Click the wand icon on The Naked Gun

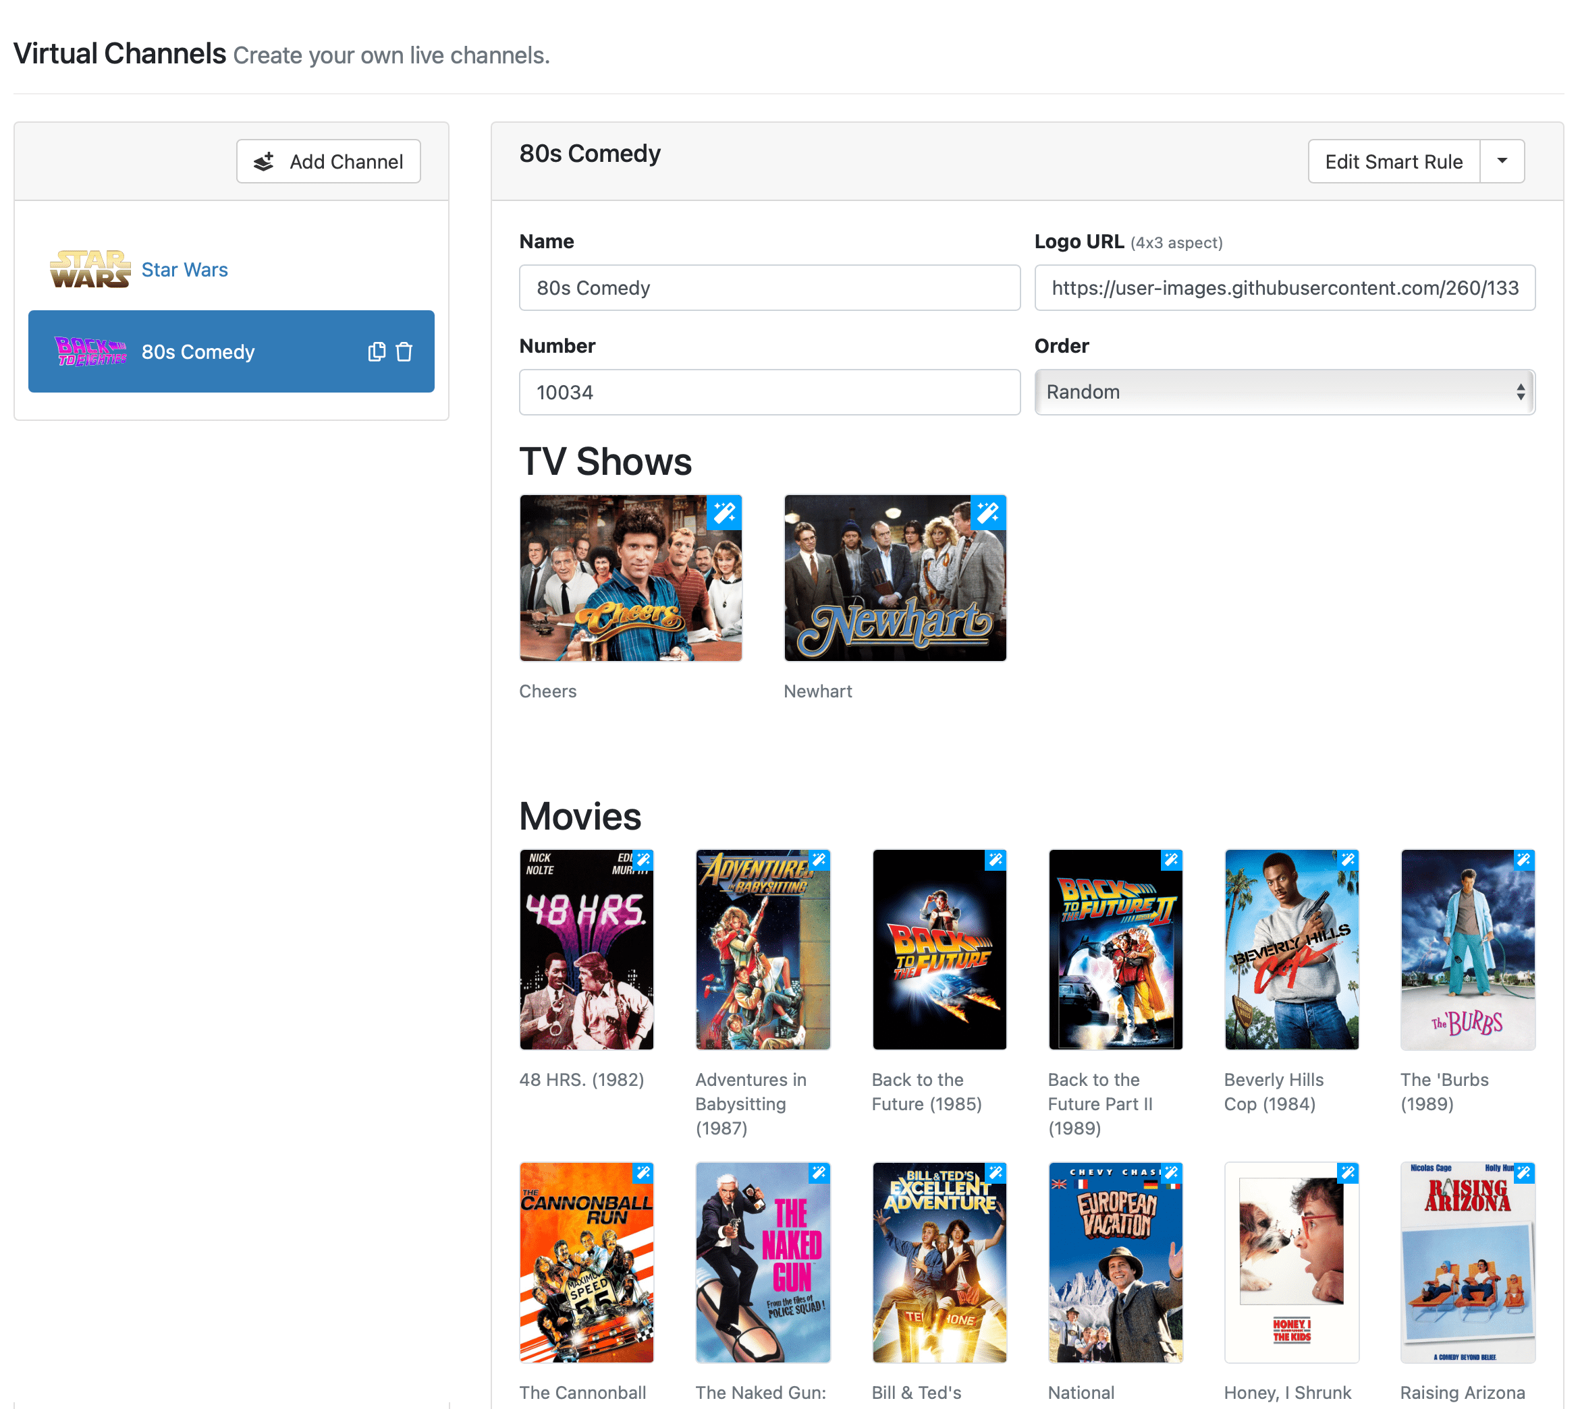[819, 1173]
